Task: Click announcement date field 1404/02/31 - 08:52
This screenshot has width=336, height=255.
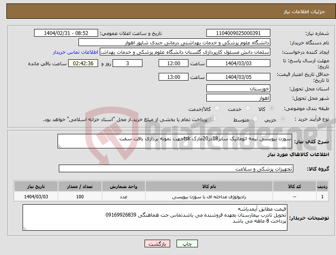Action: click(x=66, y=33)
